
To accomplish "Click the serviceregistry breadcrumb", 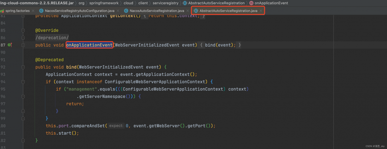I will 165,3.
